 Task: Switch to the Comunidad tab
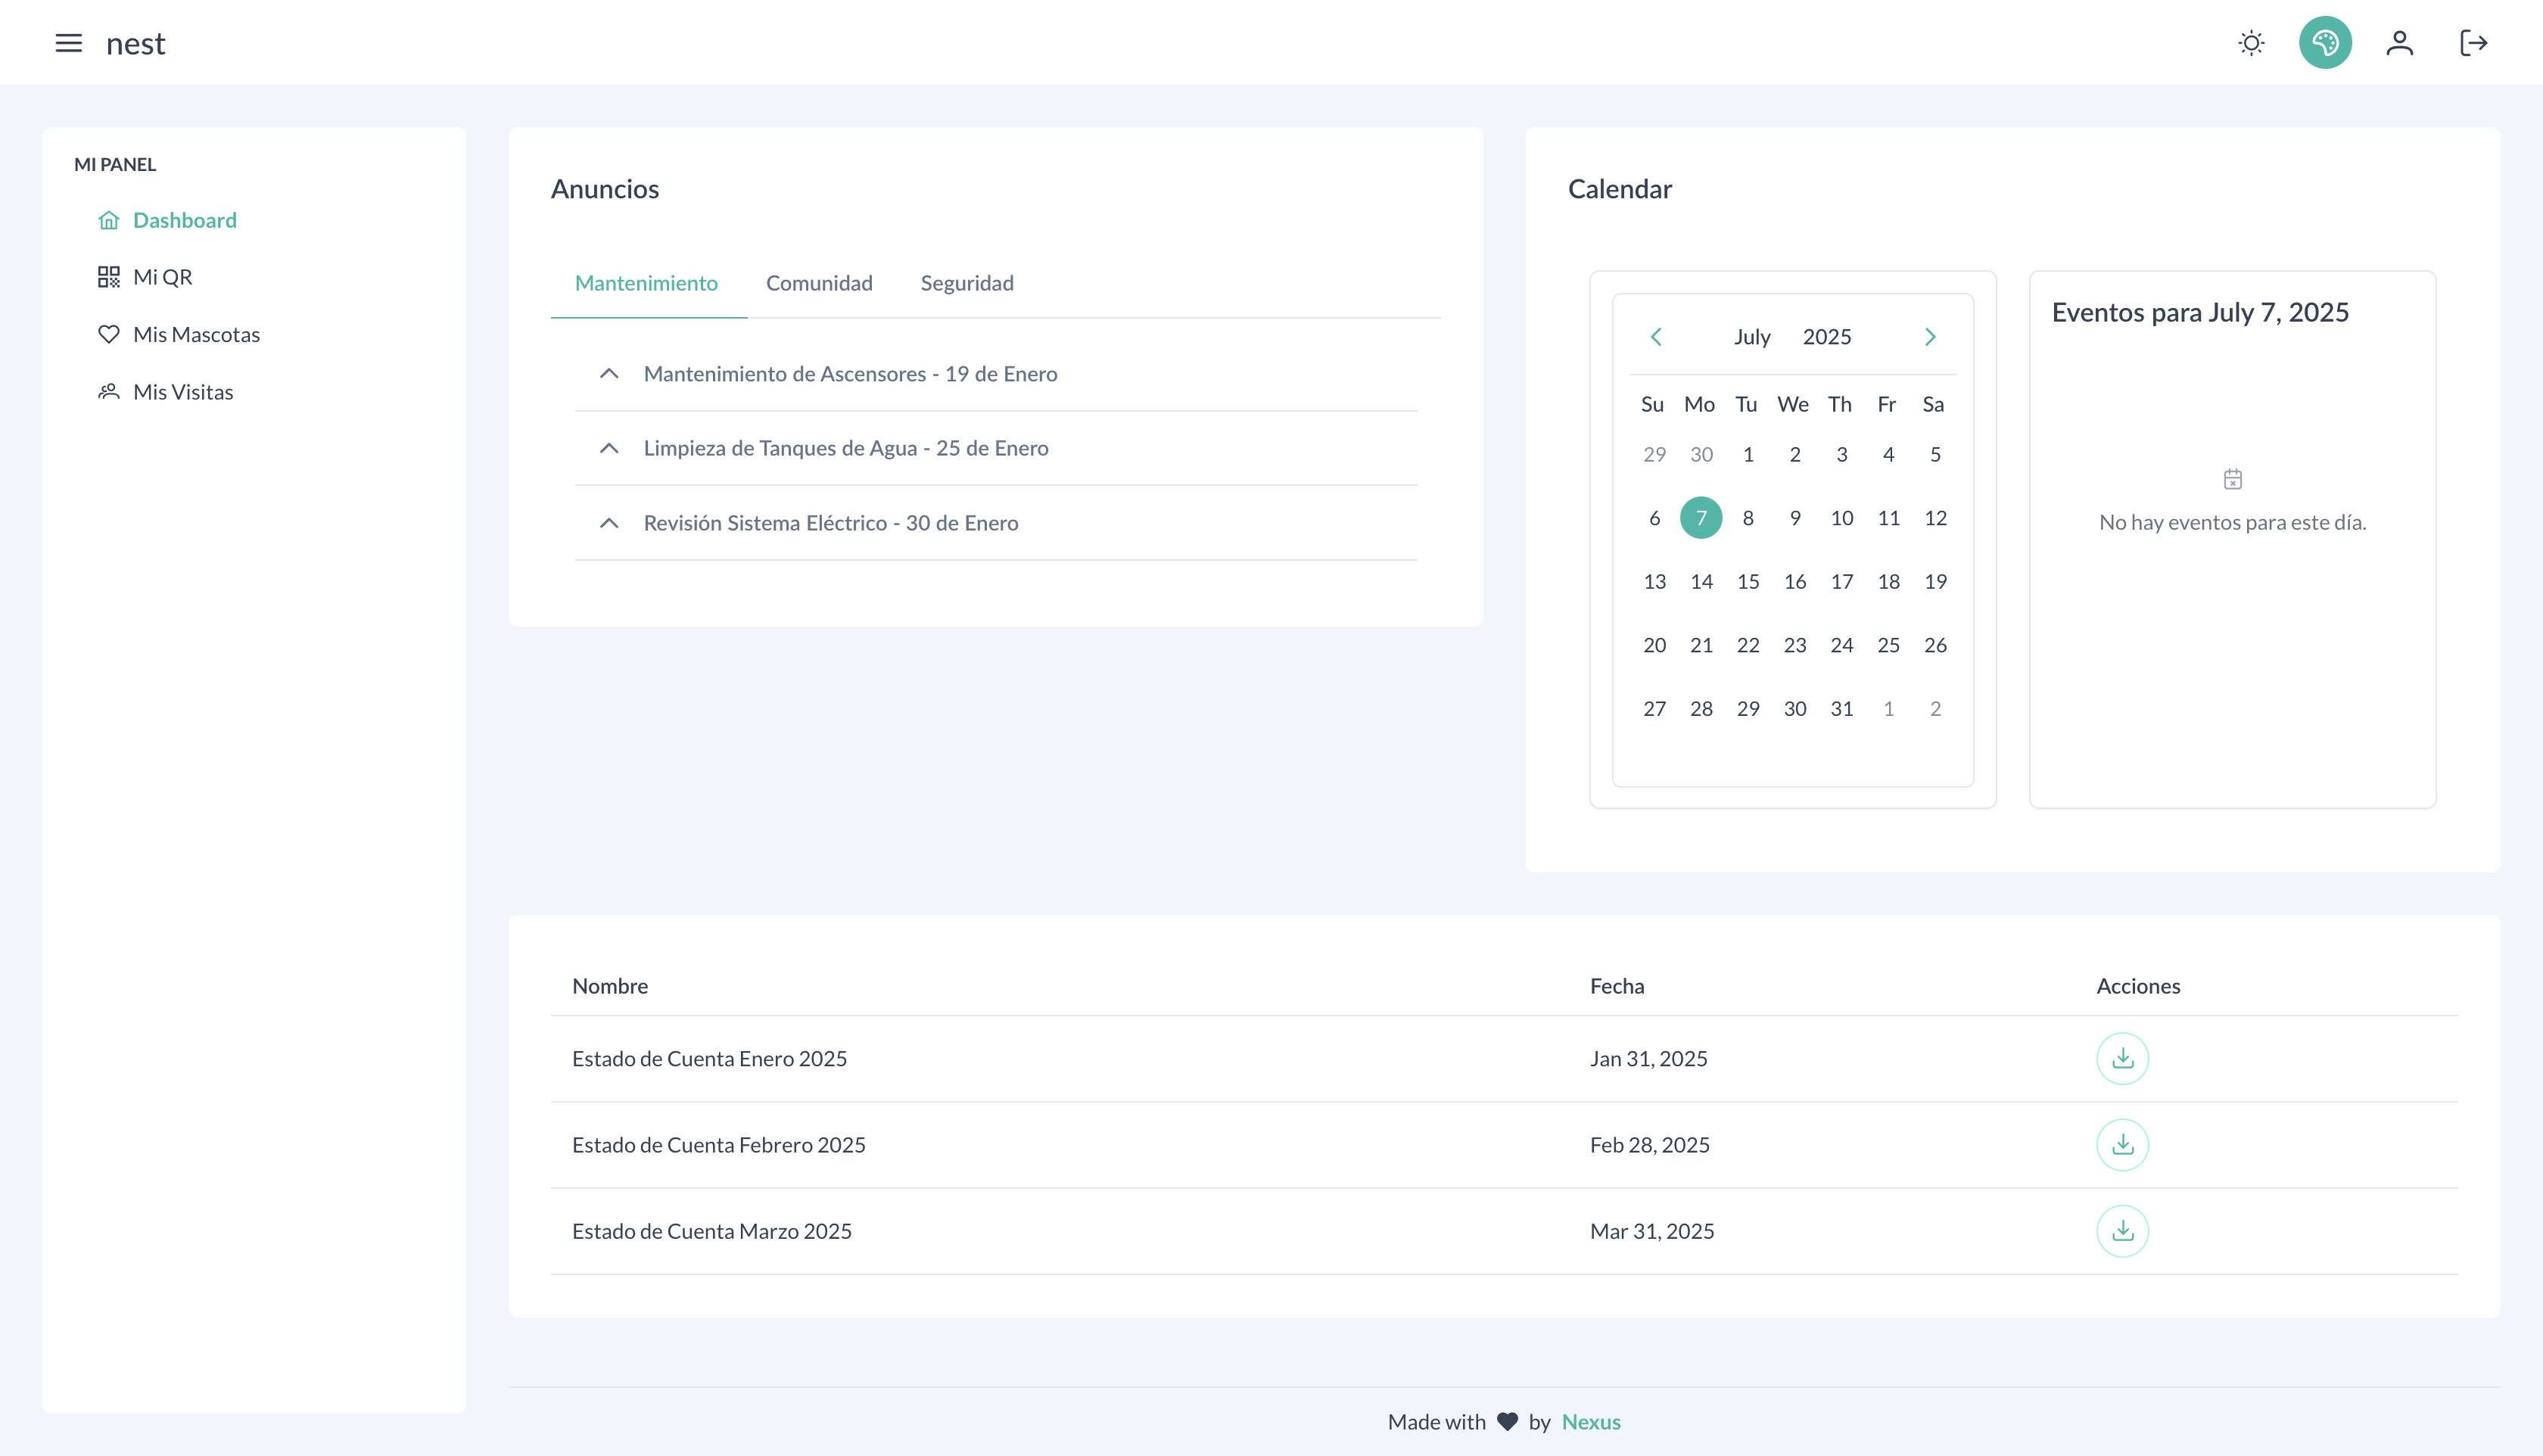[819, 283]
